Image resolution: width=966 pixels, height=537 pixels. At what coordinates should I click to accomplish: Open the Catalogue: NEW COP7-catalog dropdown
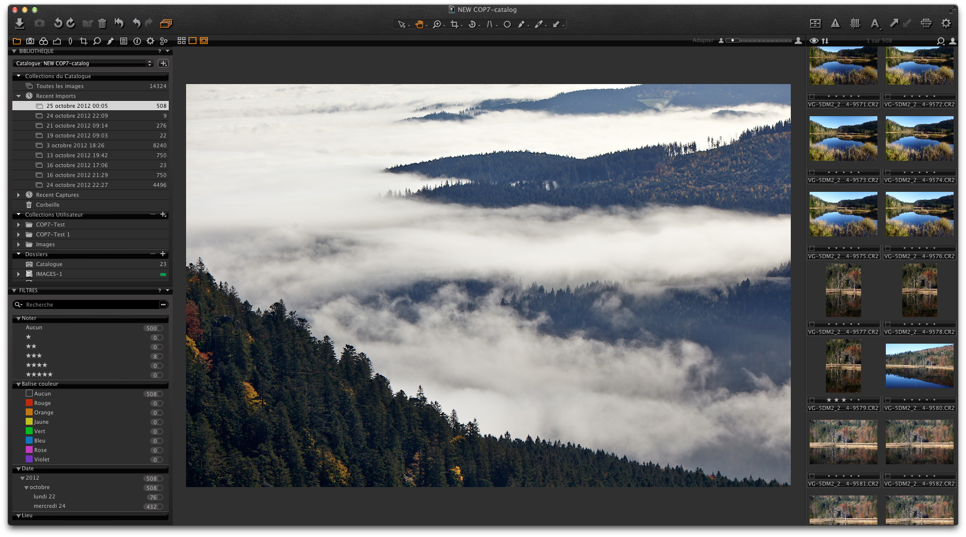(x=83, y=63)
